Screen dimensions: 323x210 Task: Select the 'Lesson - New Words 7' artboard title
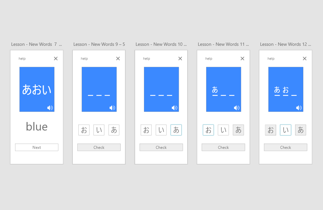[x=36, y=44]
